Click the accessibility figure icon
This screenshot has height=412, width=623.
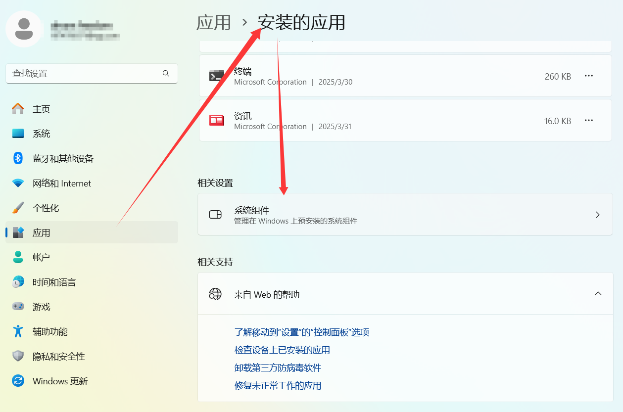click(x=18, y=331)
